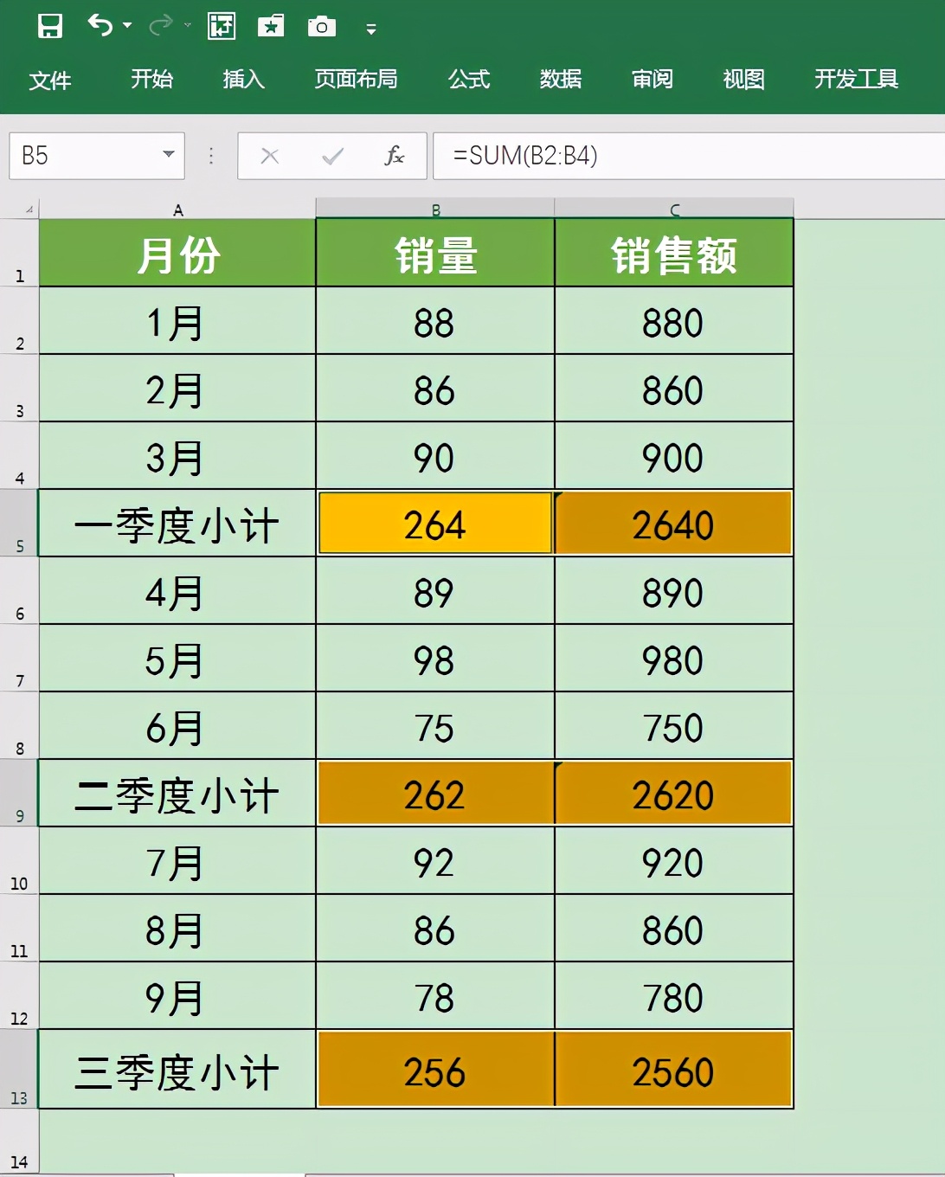Click the camera icon in quick toolbar
This screenshot has height=1177, width=945.
[x=322, y=26]
